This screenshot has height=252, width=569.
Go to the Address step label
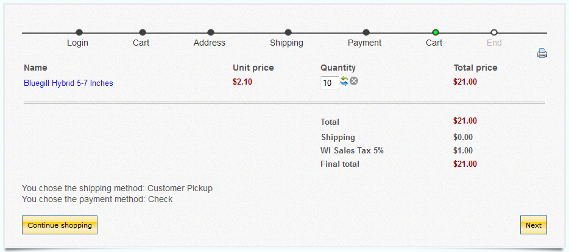210,43
